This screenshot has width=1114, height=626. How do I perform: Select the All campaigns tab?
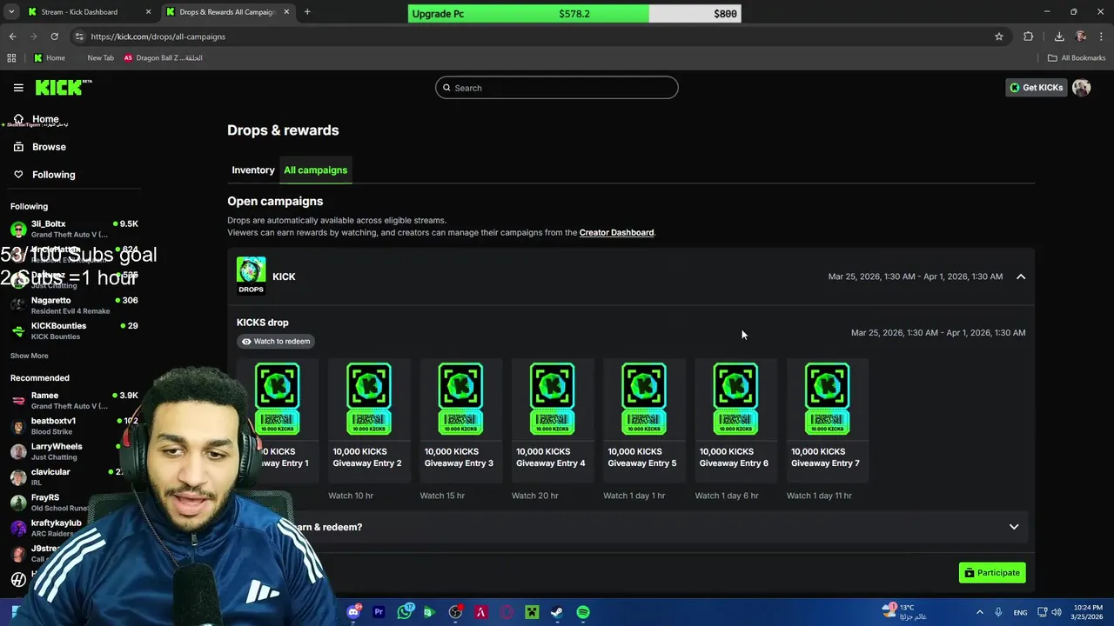click(315, 170)
